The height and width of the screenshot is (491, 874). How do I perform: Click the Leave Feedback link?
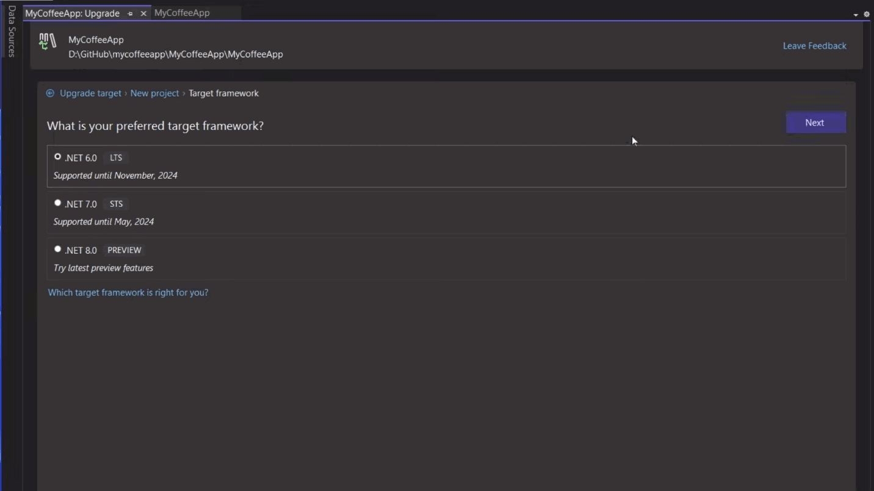click(x=814, y=46)
